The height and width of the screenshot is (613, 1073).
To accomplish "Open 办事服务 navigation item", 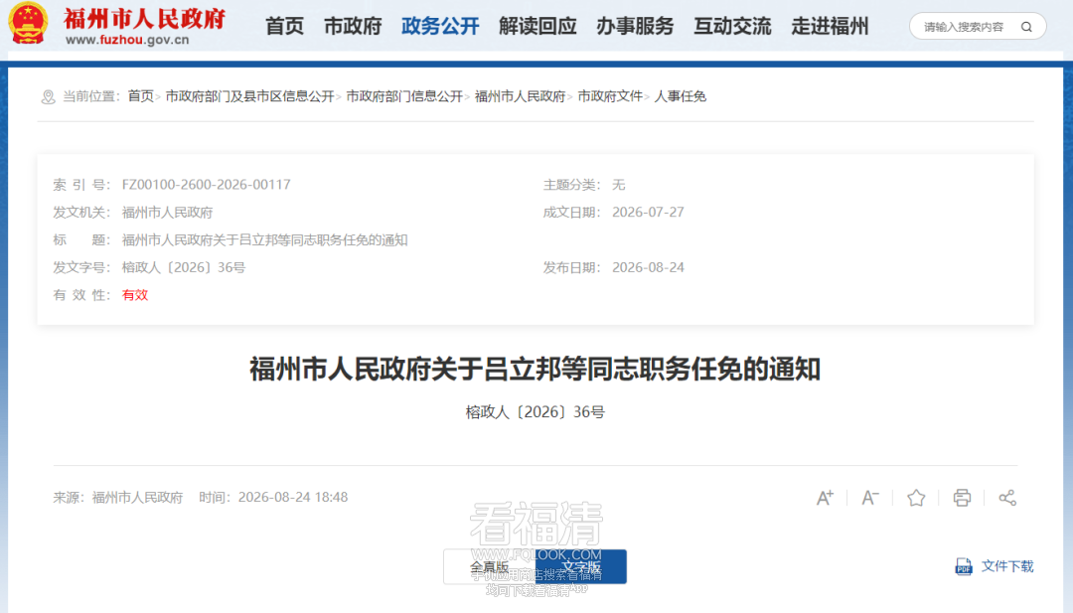I will pos(635,27).
